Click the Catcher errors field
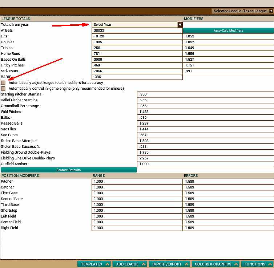Screen dimensions: 274x268 coord(228,187)
